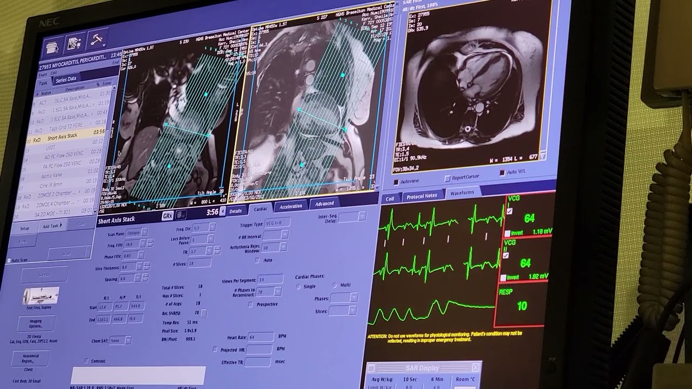
Task: Toggle the Report Cursor checkbox
Action: tap(448, 178)
